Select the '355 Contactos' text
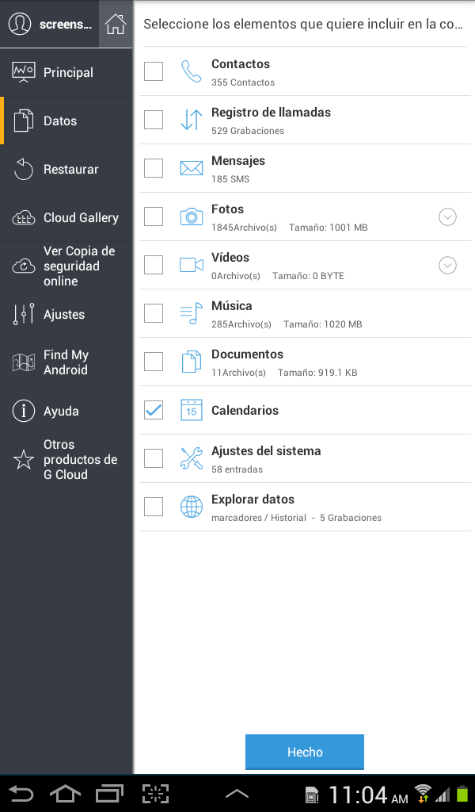The image size is (475, 812). pos(243,82)
